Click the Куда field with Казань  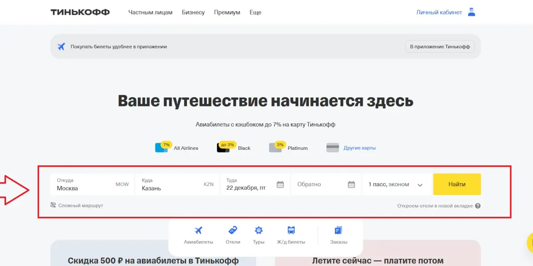tap(177, 184)
